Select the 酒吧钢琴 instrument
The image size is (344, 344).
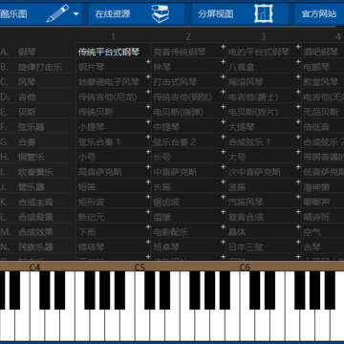[x=321, y=53]
